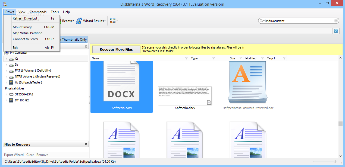Image resolution: width=345 pixels, height=167 pixels.
Task: Select NTFS Volume 1 (System Reserved)
Action: pos(37,76)
